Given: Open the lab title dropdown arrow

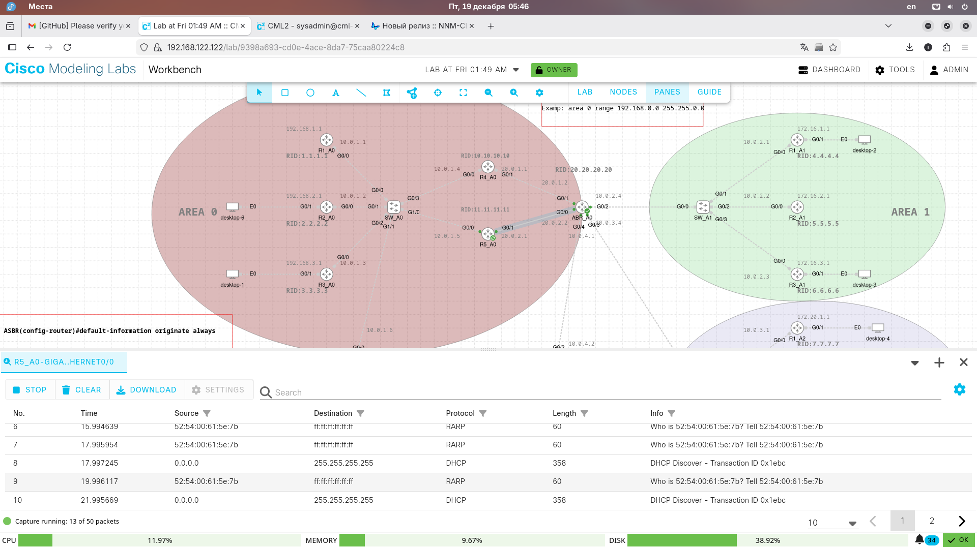Looking at the screenshot, I should pos(516,70).
